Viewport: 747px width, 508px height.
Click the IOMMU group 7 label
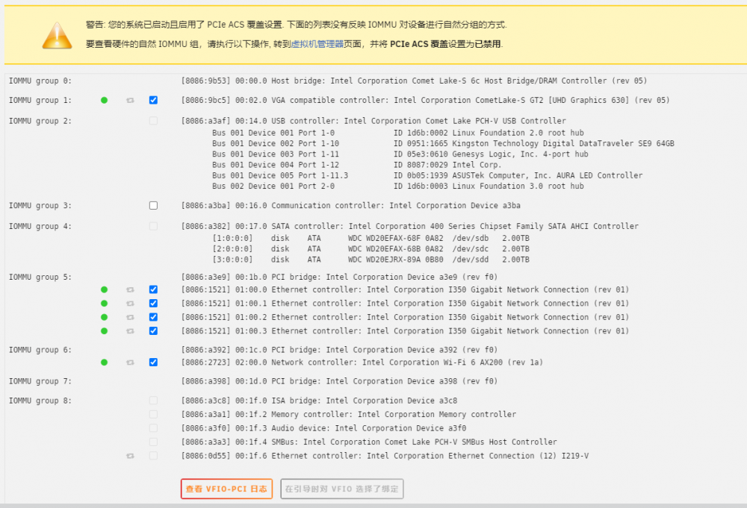click(x=40, y=381)
